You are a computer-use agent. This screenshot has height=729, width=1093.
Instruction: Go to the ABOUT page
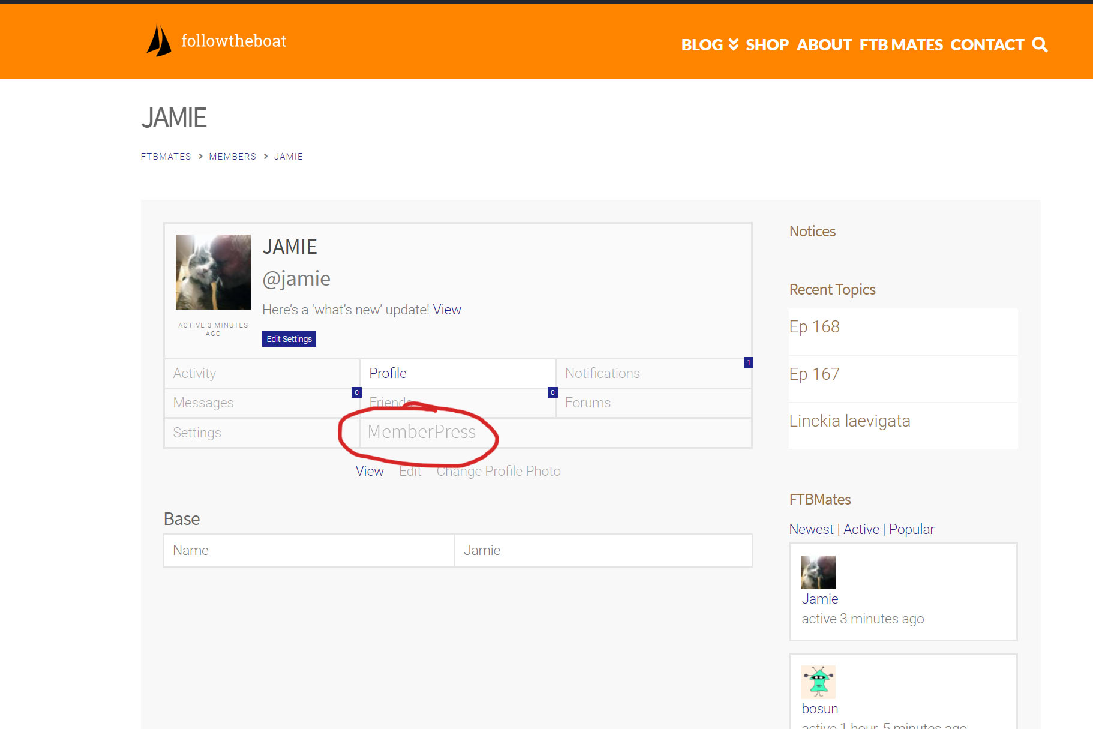[824, 45]
